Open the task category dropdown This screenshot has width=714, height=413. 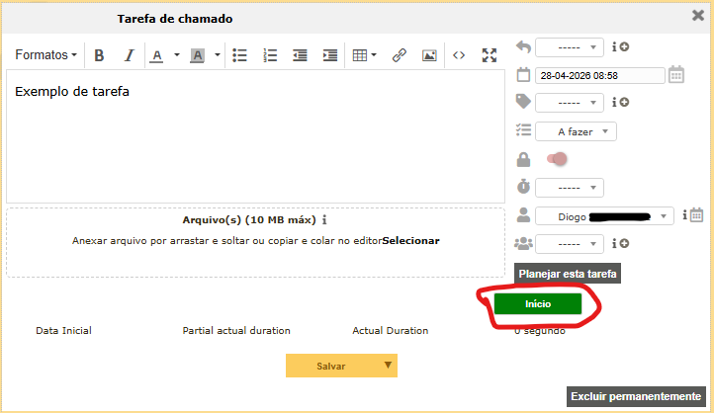tap(570, 103)
